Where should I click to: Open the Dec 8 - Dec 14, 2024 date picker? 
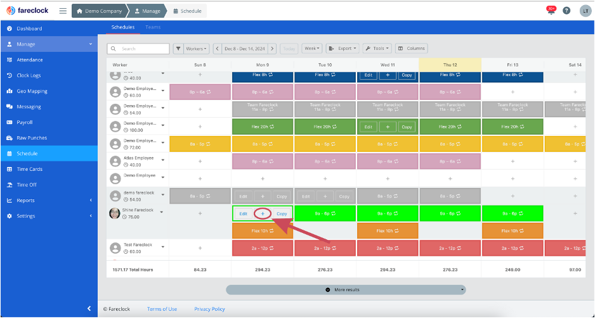[x=245, y=49]
